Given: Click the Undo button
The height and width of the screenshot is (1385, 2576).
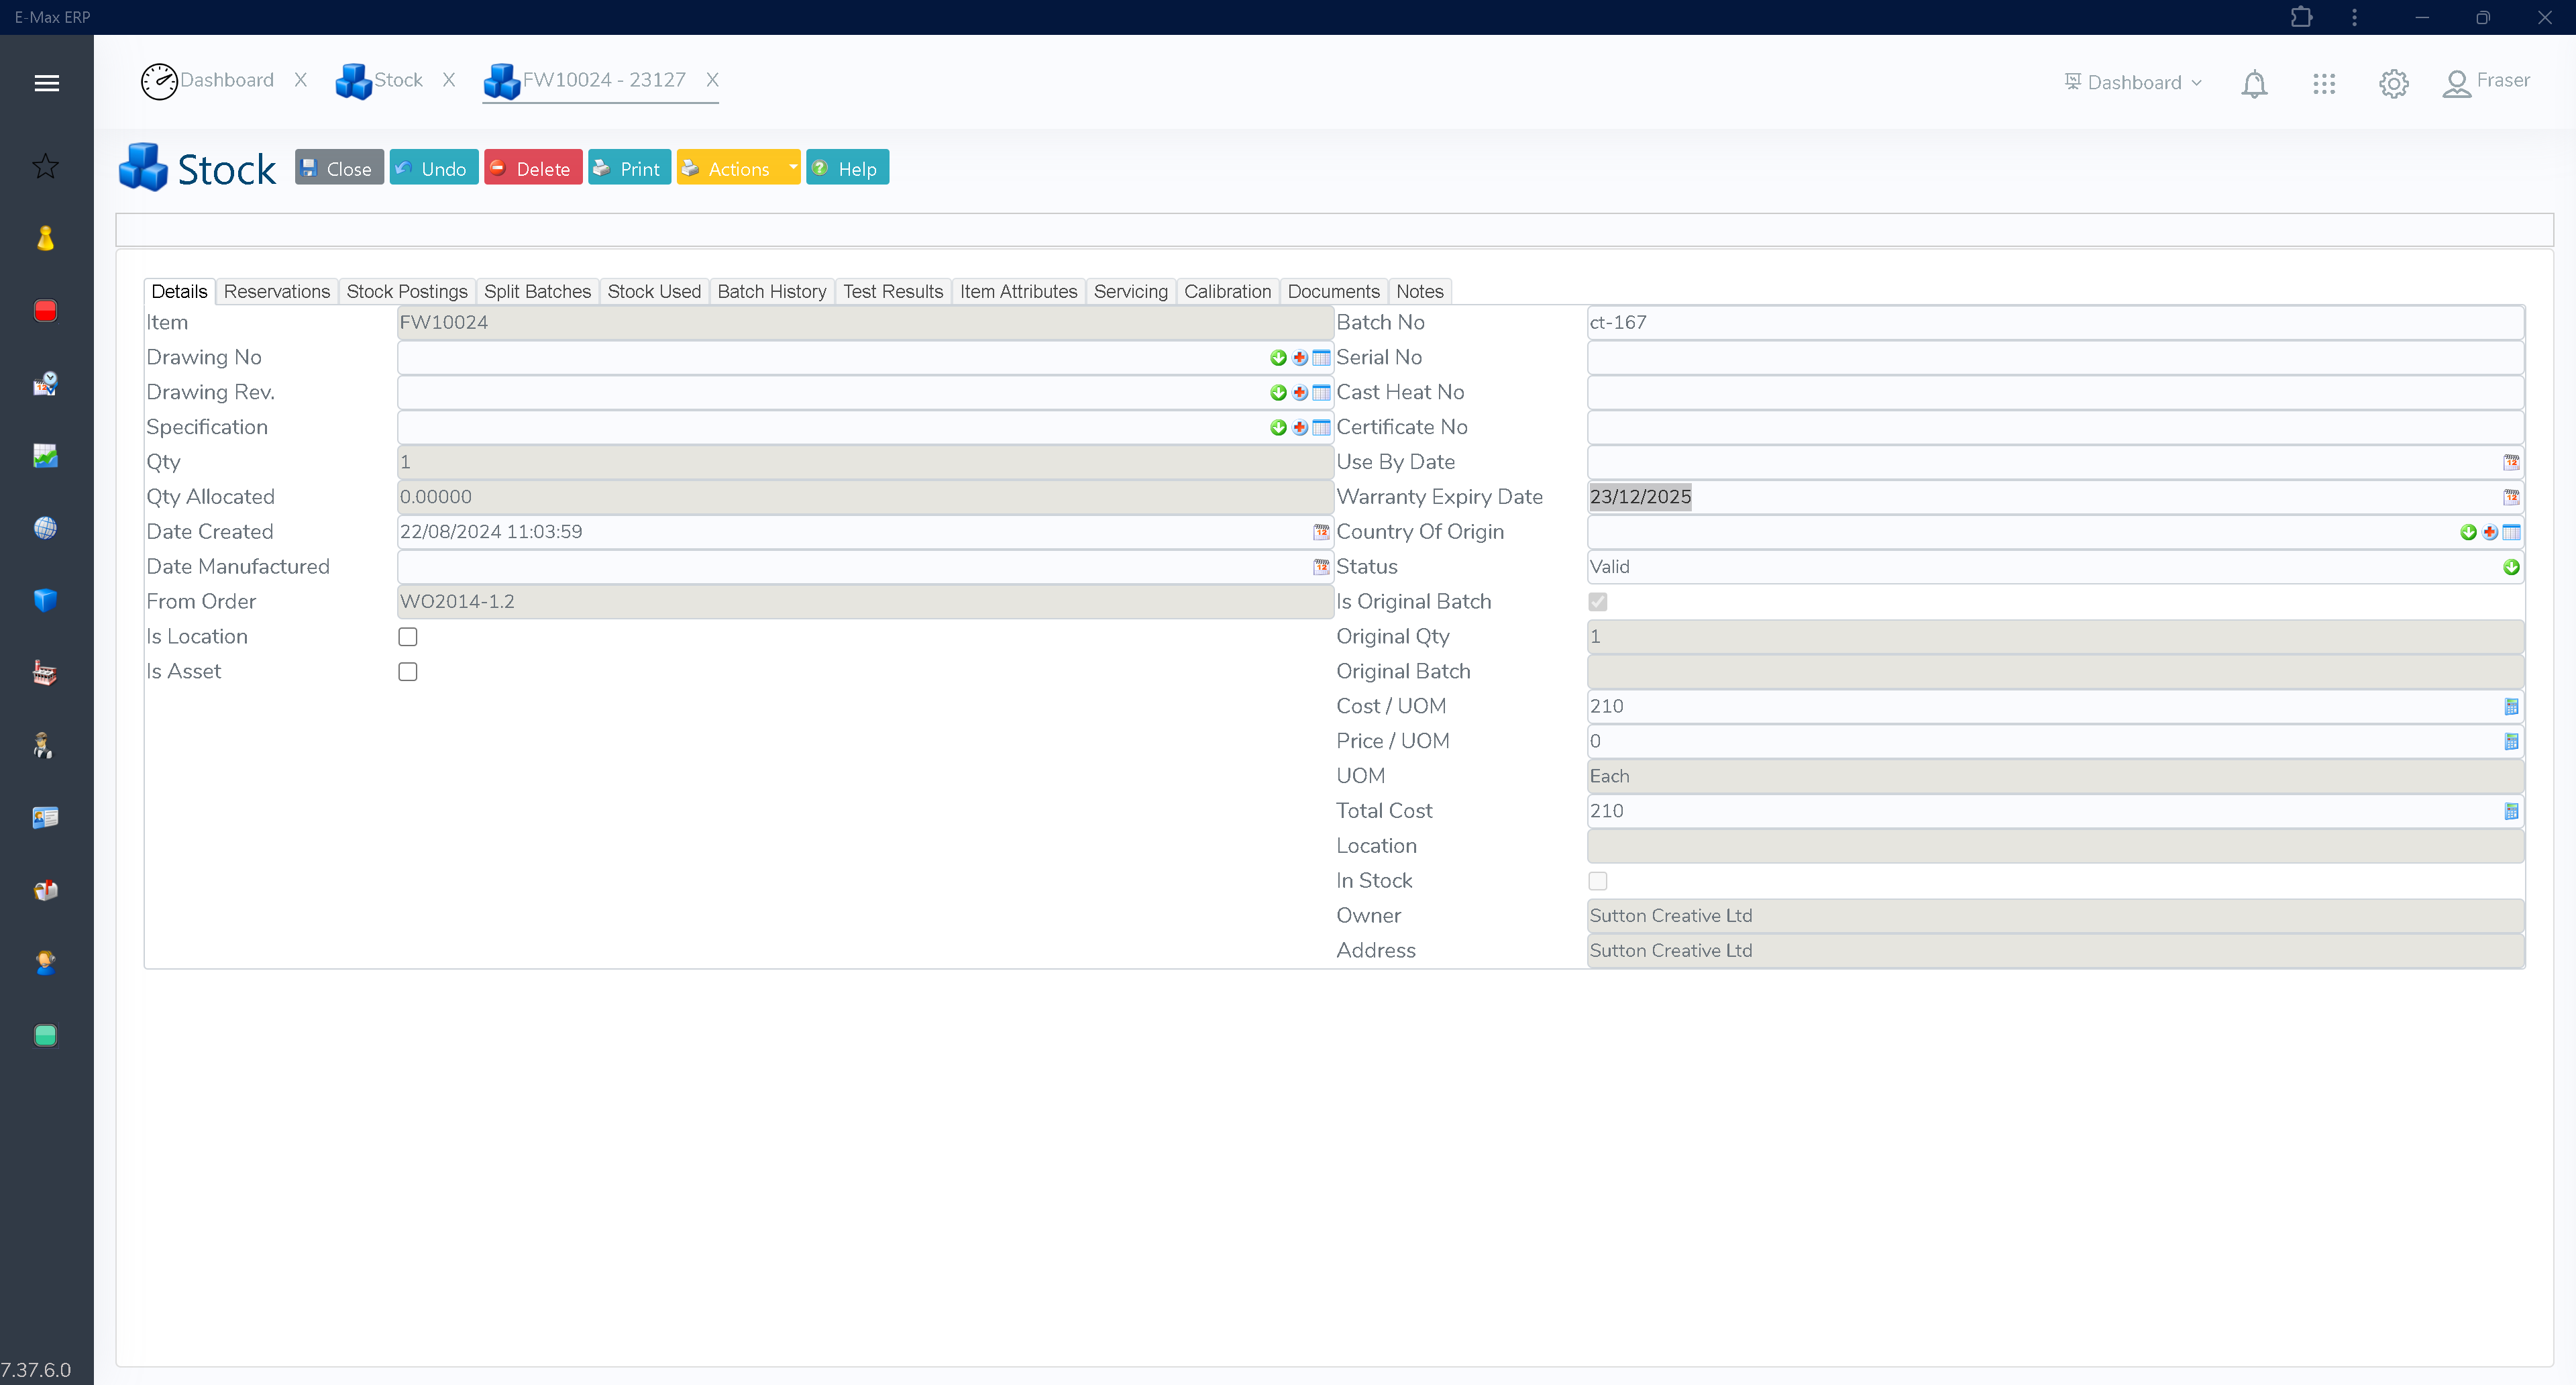Looking at the screenshot, I should (433, 167).
